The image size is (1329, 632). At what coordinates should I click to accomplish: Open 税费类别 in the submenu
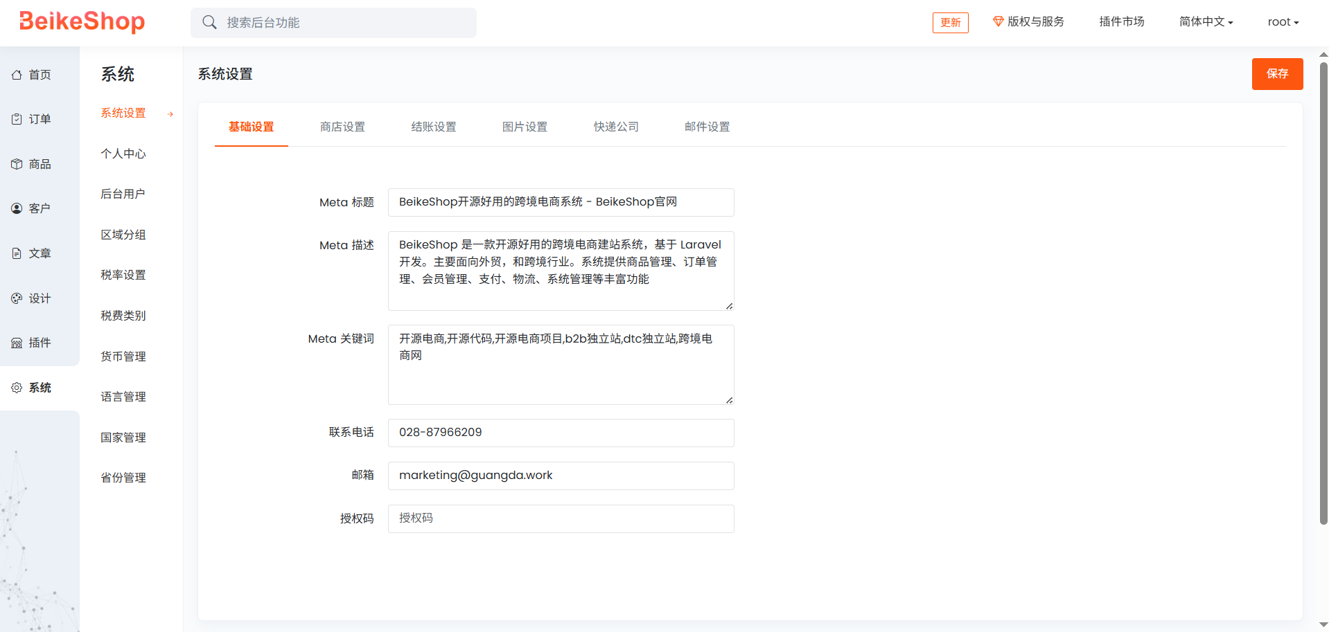pyautogui.click(x=123, y=316)
